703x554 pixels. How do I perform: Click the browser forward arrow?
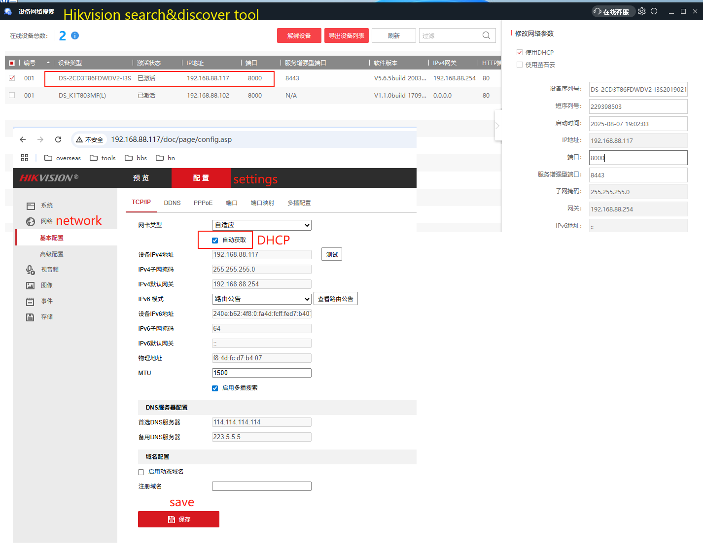click(x=40, y=139)
